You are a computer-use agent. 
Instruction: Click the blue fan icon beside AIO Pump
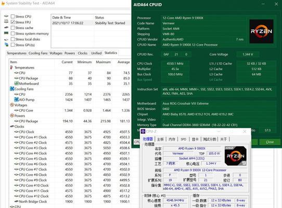[16, 99]
